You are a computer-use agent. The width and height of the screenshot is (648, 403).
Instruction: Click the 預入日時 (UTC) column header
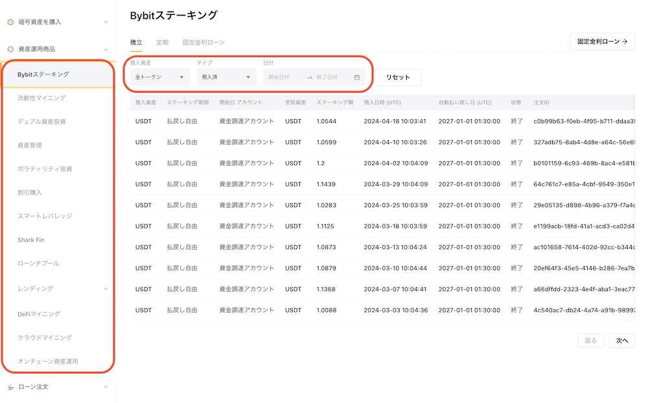point(382,102)
